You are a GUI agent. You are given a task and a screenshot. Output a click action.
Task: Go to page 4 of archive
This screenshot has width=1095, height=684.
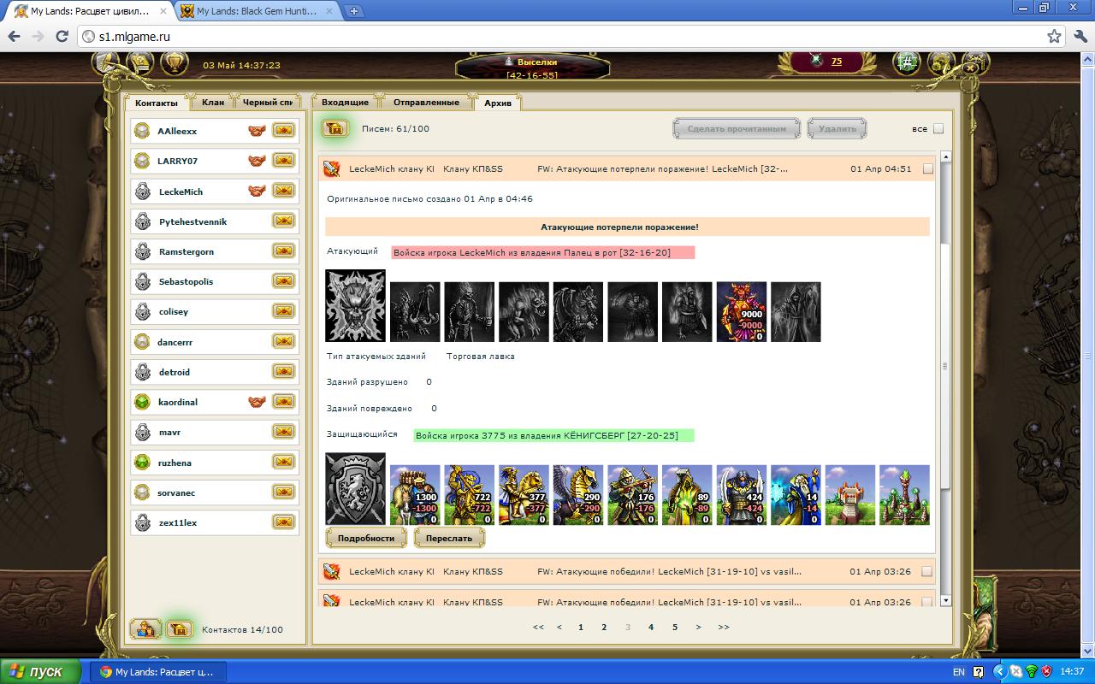pos(651,627)
